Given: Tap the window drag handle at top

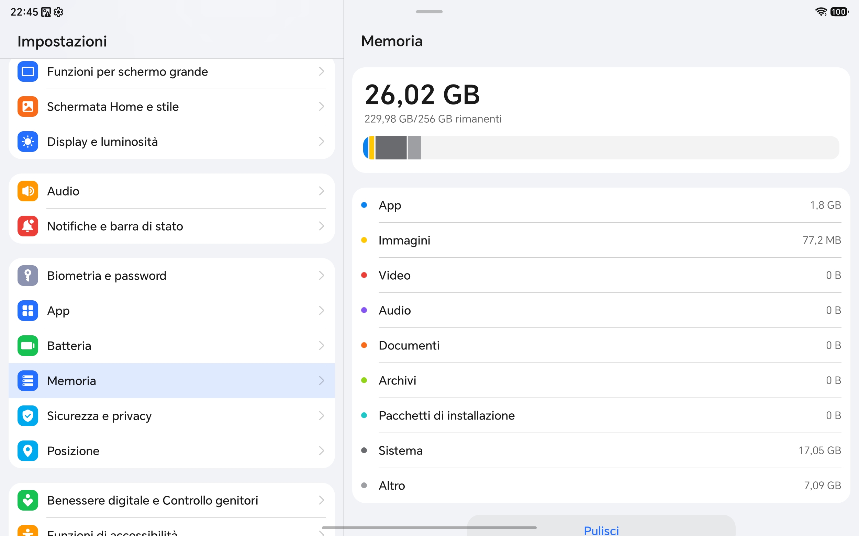Looking at the screenshot, I should [x=429, y=12].
